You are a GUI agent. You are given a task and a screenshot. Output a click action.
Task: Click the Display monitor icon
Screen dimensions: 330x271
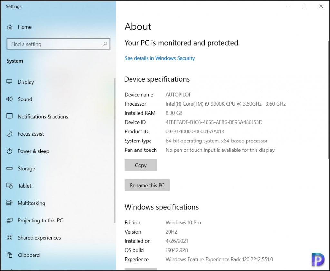(9, 82)
